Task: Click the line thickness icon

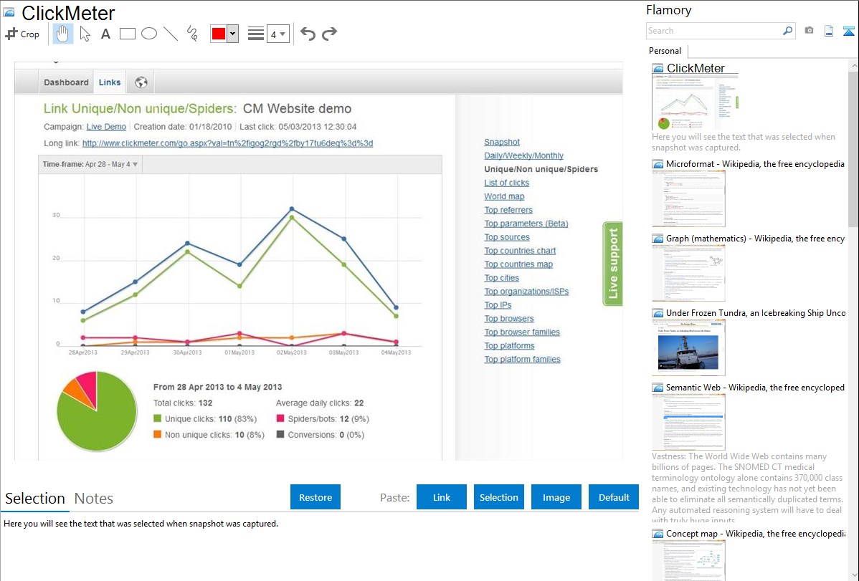Action: 256,34
